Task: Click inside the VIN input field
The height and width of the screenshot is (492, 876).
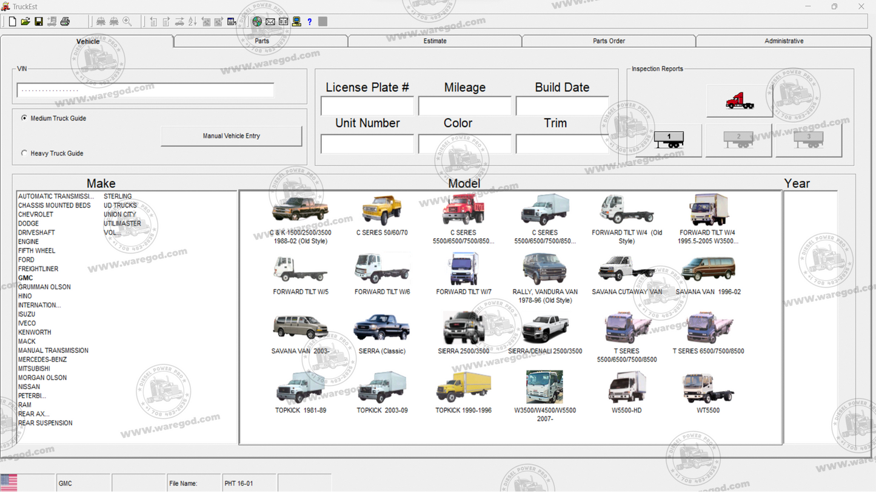Action: (x=145, y=90)
